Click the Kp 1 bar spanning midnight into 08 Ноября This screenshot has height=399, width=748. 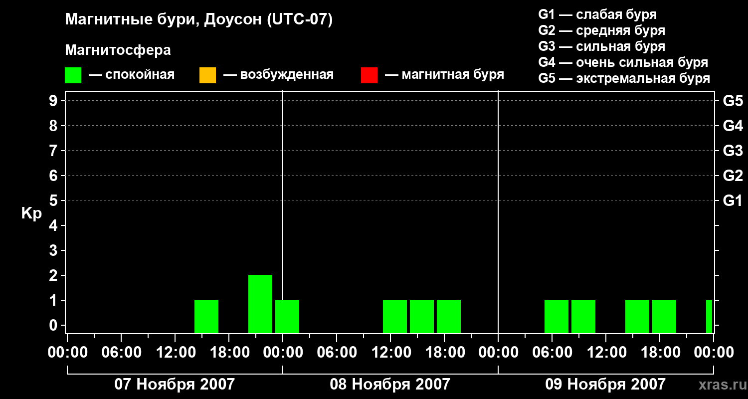(287, 316)
